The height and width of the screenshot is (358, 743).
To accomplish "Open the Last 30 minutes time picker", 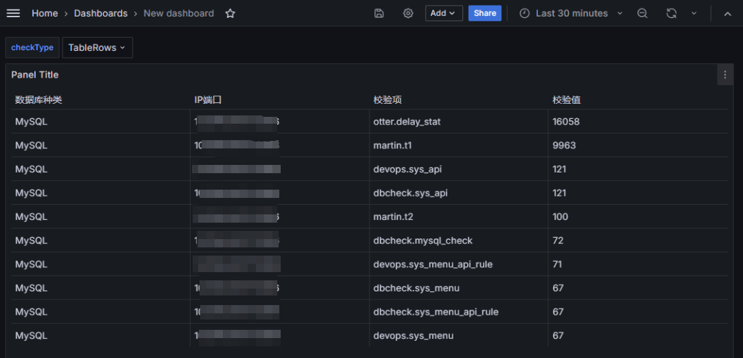I will [x=571, y=13].
